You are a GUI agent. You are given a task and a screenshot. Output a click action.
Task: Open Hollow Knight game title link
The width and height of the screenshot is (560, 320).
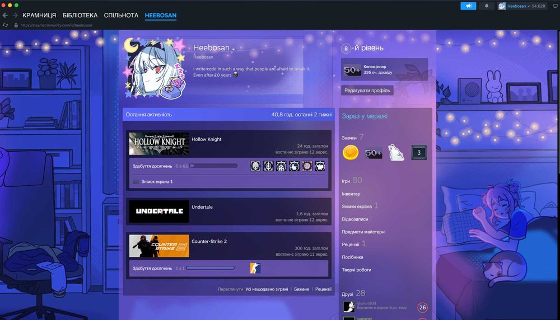pos(207,139)
